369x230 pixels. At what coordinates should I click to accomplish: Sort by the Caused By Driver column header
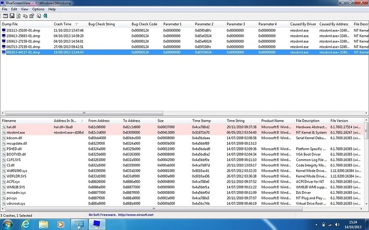click(x=303, y=24)
